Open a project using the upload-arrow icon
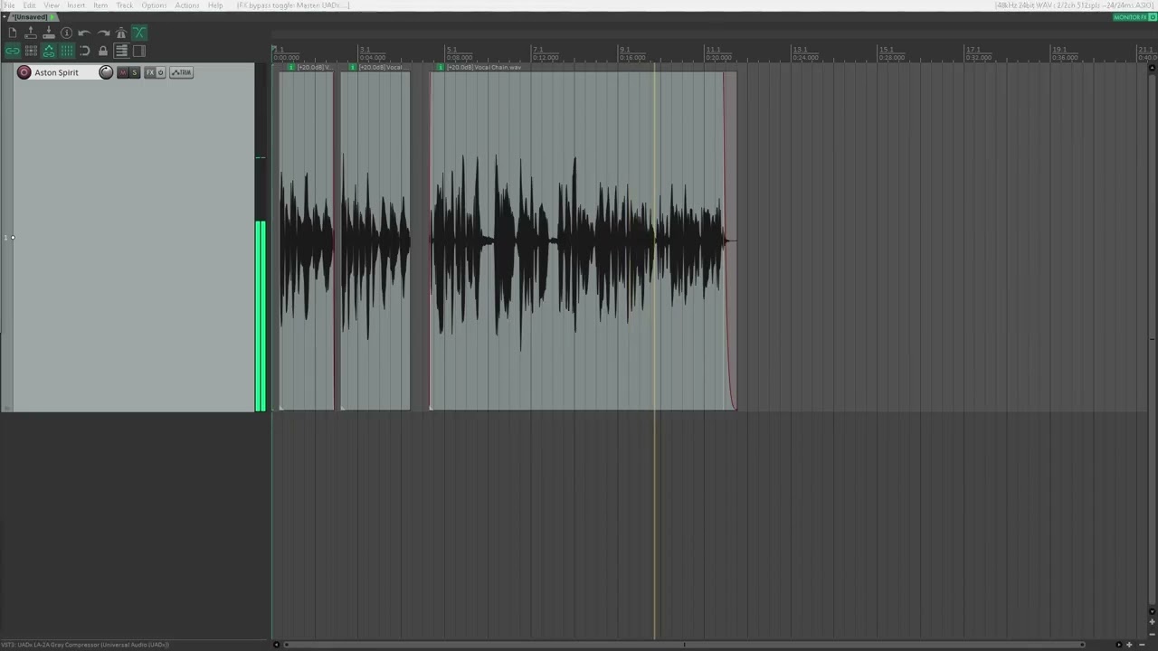The image size is (1158, 651). coord(31,33)
